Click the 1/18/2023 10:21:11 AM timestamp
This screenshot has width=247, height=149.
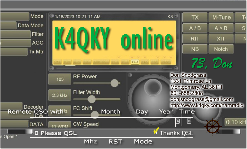(77, 17)
